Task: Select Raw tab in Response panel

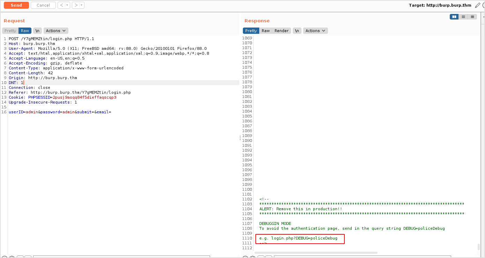Action: (266, 31)
